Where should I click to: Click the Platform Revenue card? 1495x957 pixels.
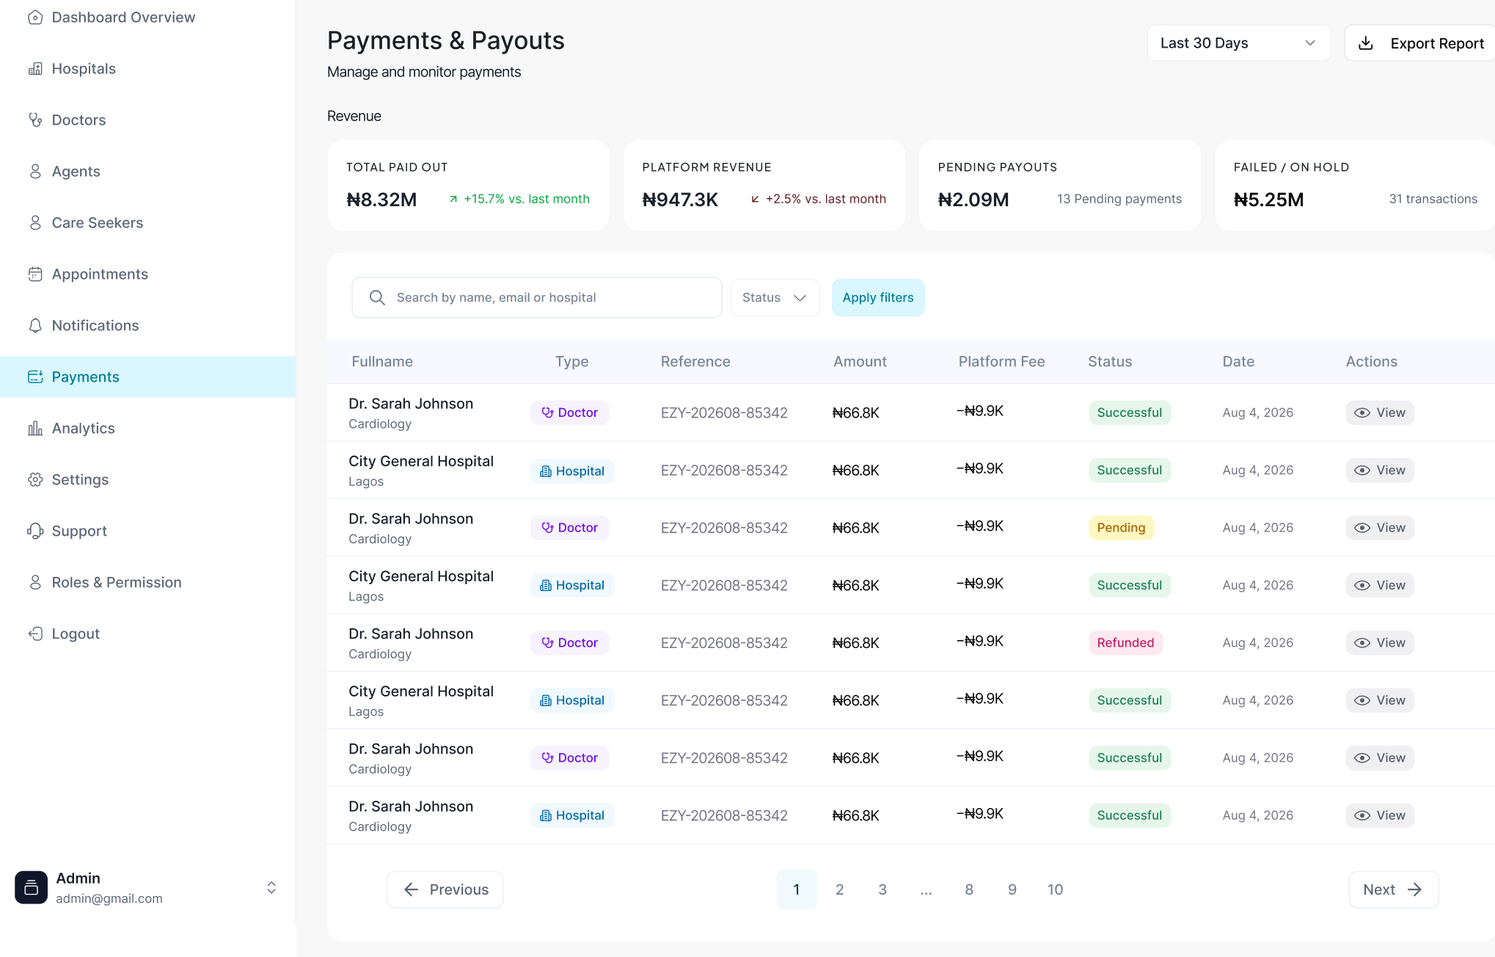(764, 185)
